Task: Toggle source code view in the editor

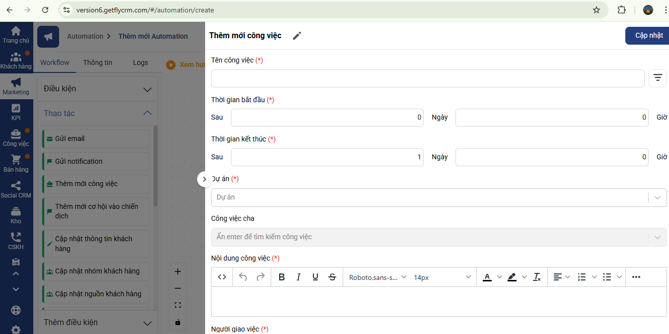Action: point(222,277)
